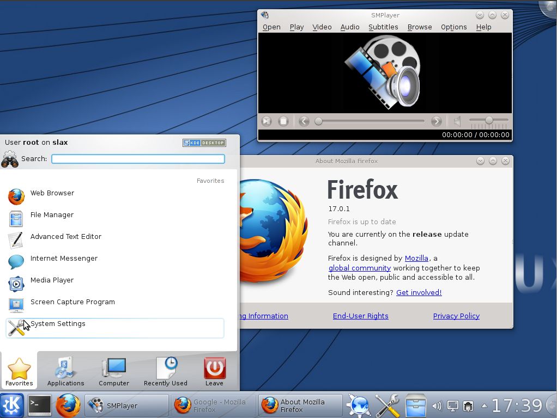Click the SMPlayer rewind arrow button
Image resolution: width=557 pixels, height=418 pixels.
304,121
